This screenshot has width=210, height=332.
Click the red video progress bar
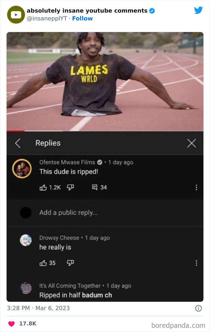pyautogui.click(x=16, y=131)
